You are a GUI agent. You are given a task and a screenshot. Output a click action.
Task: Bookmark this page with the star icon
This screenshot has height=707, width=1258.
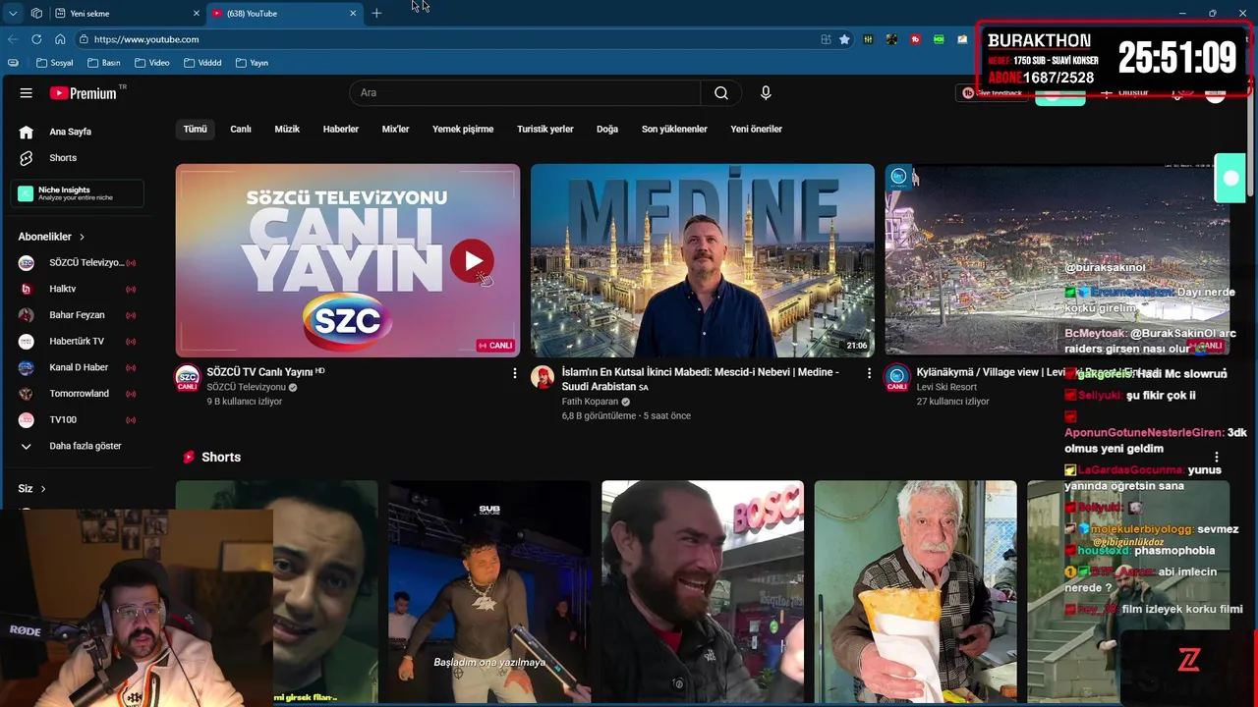point(844,39)
